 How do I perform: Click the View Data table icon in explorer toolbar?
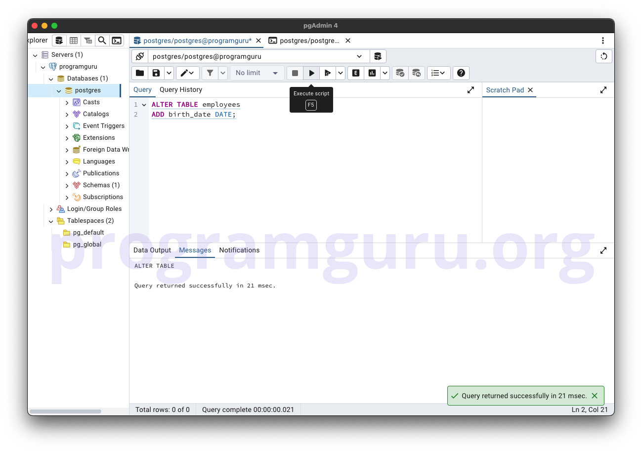73,41
